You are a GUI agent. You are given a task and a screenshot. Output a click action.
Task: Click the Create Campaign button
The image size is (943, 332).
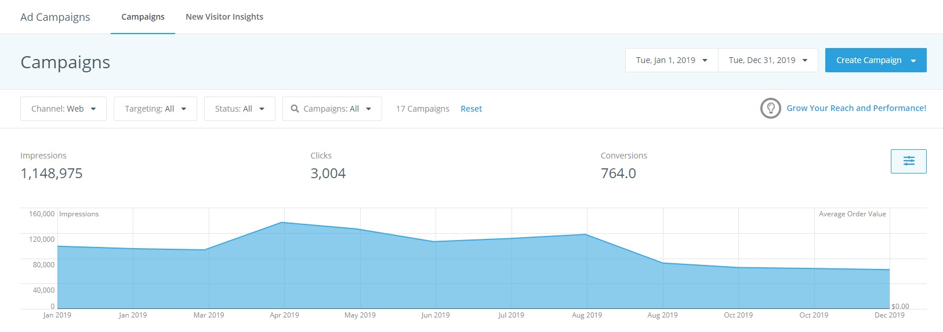pyautogui.click(x=876, y=60)
